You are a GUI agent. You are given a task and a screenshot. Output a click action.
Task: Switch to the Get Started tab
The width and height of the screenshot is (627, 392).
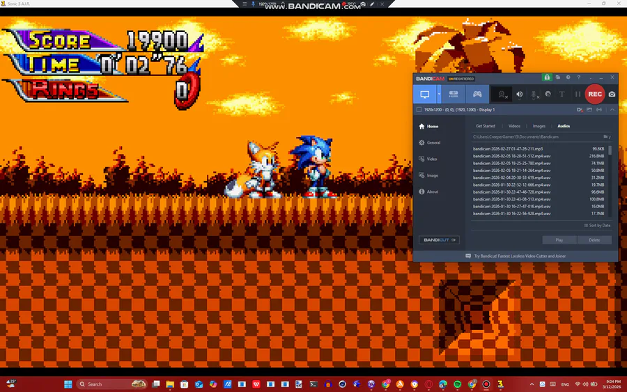(x=486, y=126)
